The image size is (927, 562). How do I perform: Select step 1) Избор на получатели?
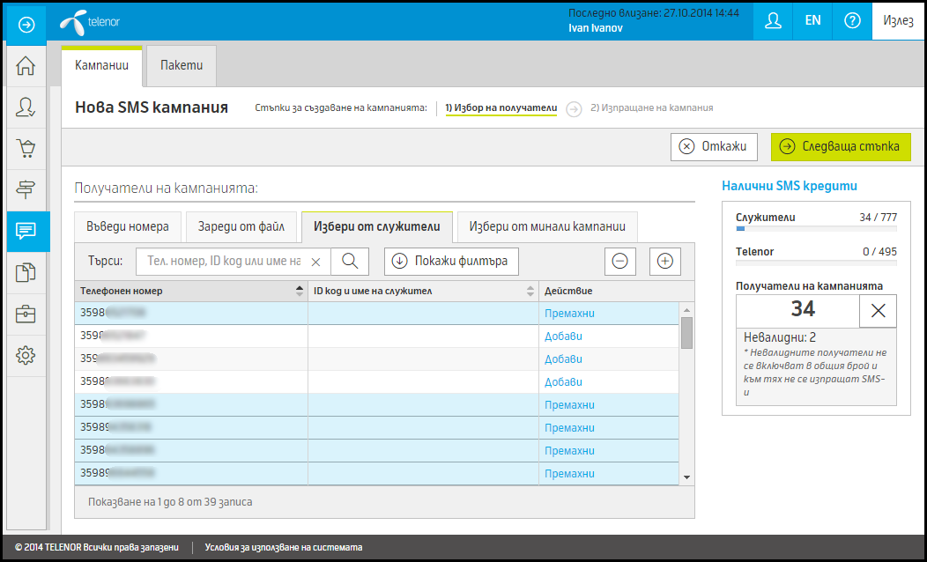point(501,108)
